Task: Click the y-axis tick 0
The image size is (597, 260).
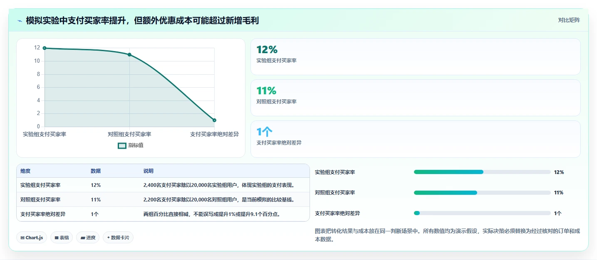Action: coord(38,126)
